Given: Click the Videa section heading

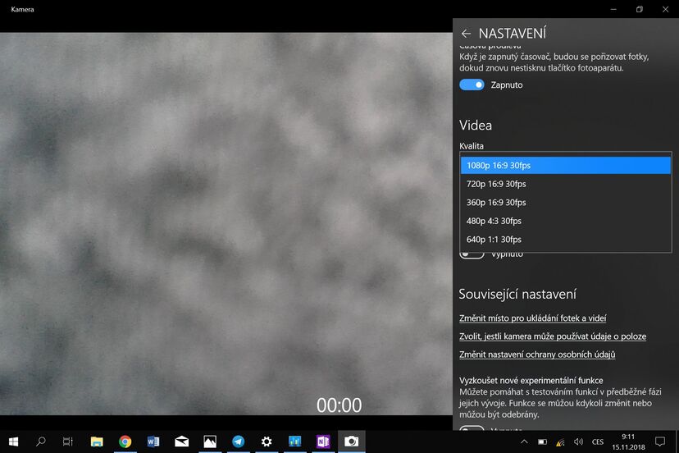Looking at the screenshot, I should [x=476, y=126].
